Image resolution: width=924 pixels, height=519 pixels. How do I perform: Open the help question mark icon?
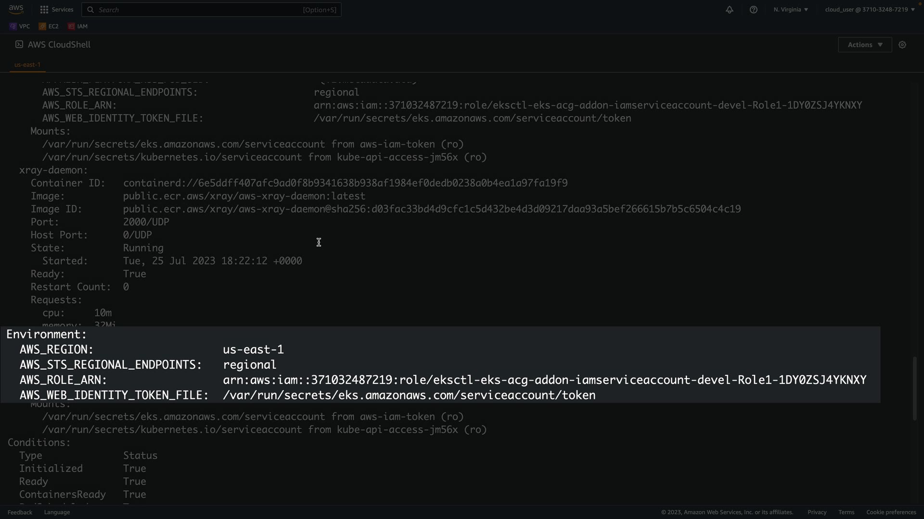coord(753,10)
